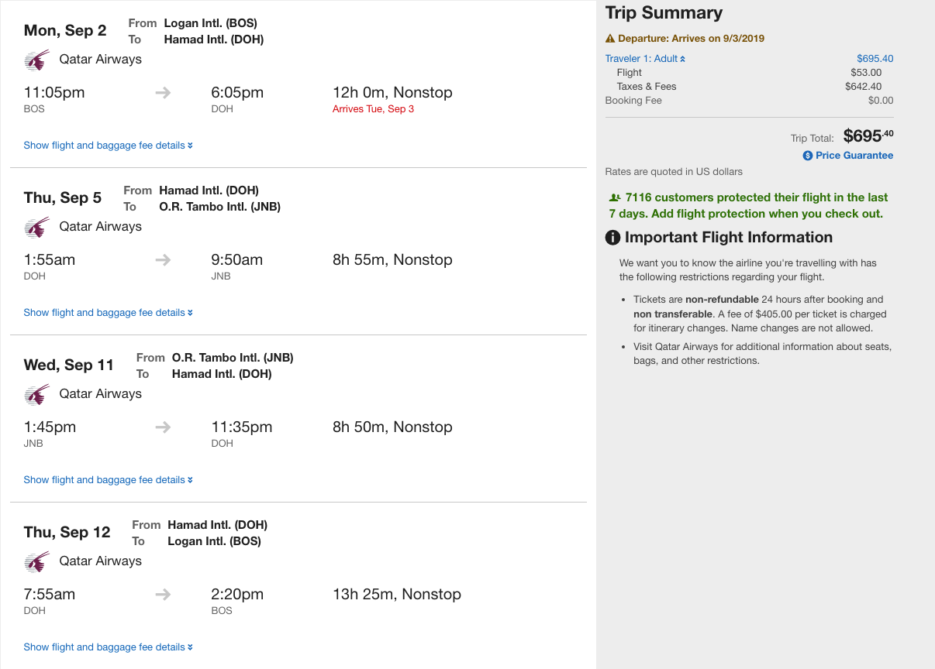Click the Price Guarantee dollar icon

808,156
